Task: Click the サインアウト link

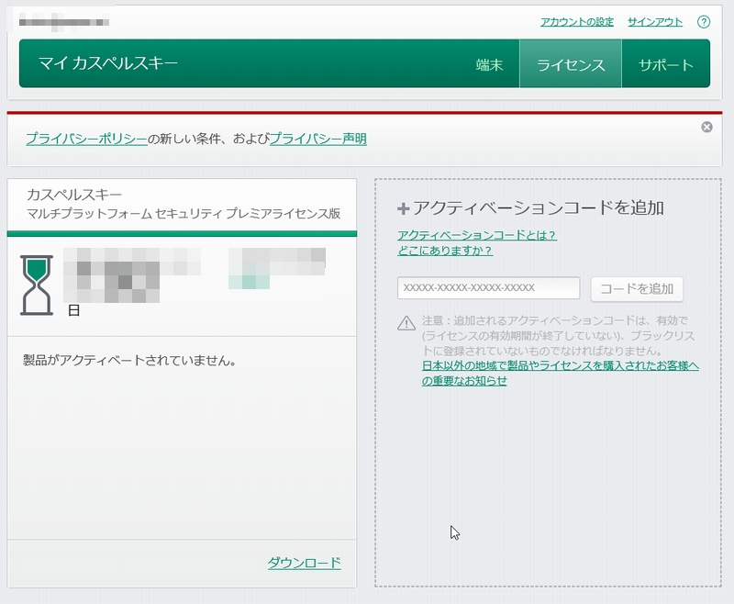Action: click(655, 21)
